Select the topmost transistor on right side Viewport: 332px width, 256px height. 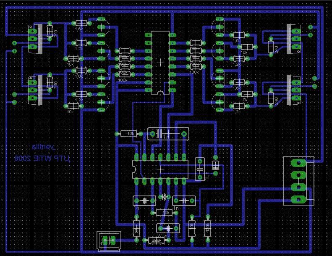pos(219,27)
